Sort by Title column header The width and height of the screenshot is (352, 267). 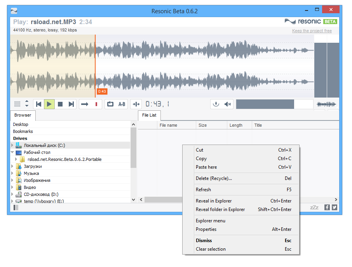(x=295, y=125)
